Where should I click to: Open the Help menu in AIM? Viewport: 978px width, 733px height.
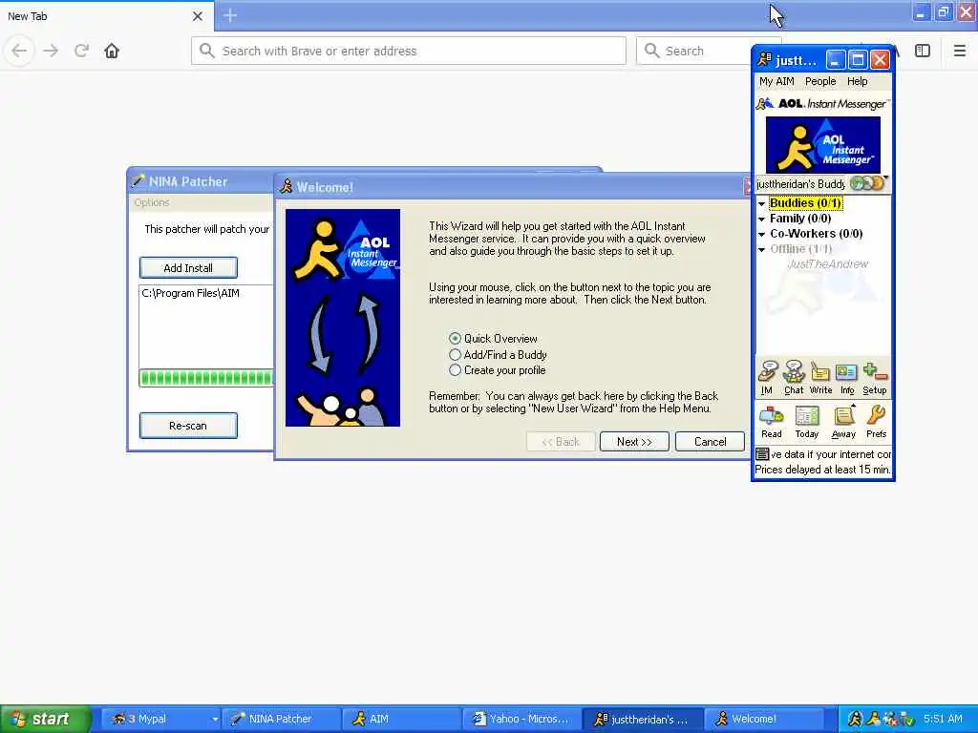pos(857,81)
